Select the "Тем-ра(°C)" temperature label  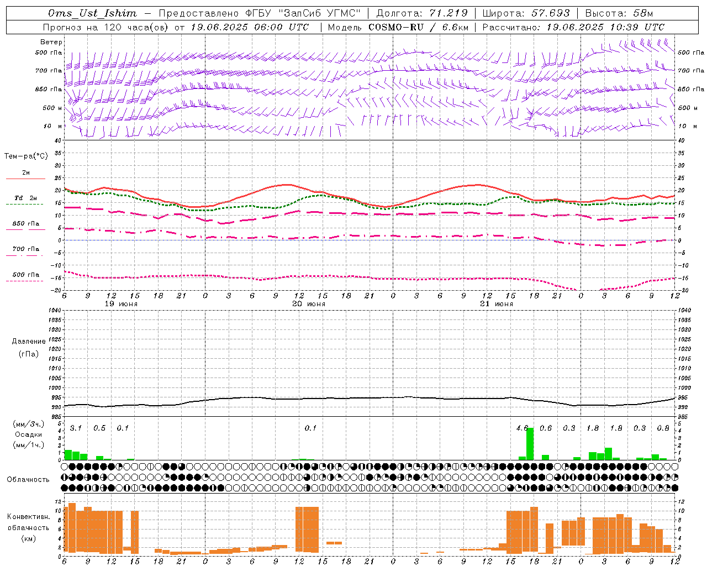click(x=26, y=156)
